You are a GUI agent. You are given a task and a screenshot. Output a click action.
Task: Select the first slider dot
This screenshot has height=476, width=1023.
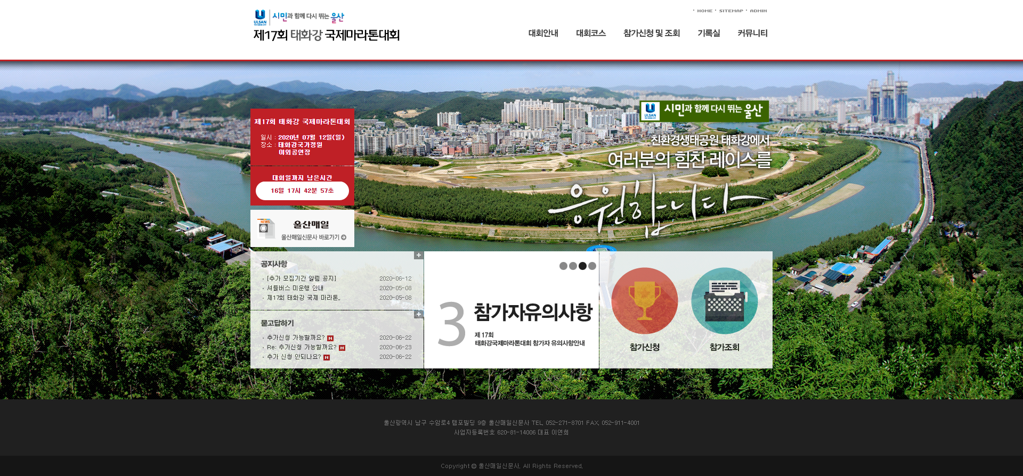(563, 266)
